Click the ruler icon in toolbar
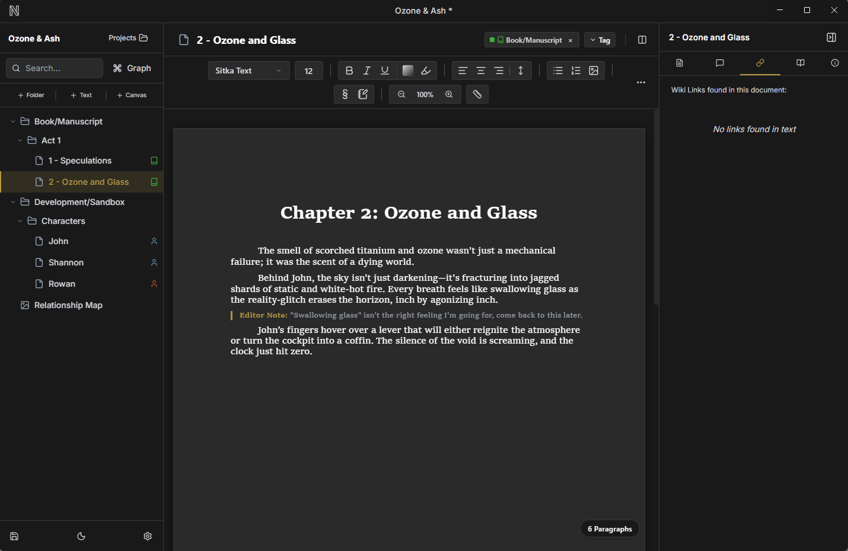 click(477, 94)
